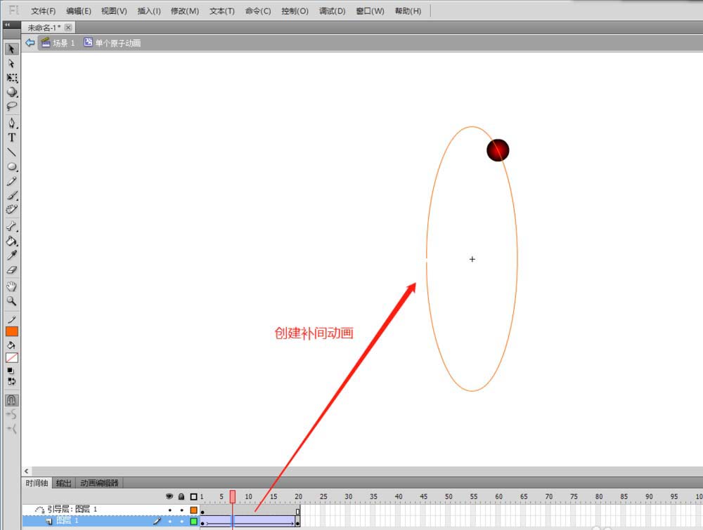Screen dimensions: 703x530
Task: Click frame 20 keyframe on 图层 1
Action: (297, 522)
